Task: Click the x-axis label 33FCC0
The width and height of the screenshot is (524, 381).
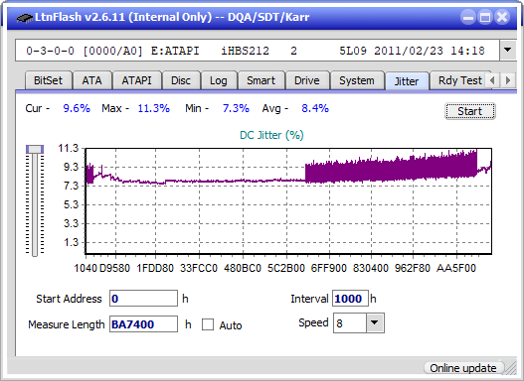Action: pos(199,268)
